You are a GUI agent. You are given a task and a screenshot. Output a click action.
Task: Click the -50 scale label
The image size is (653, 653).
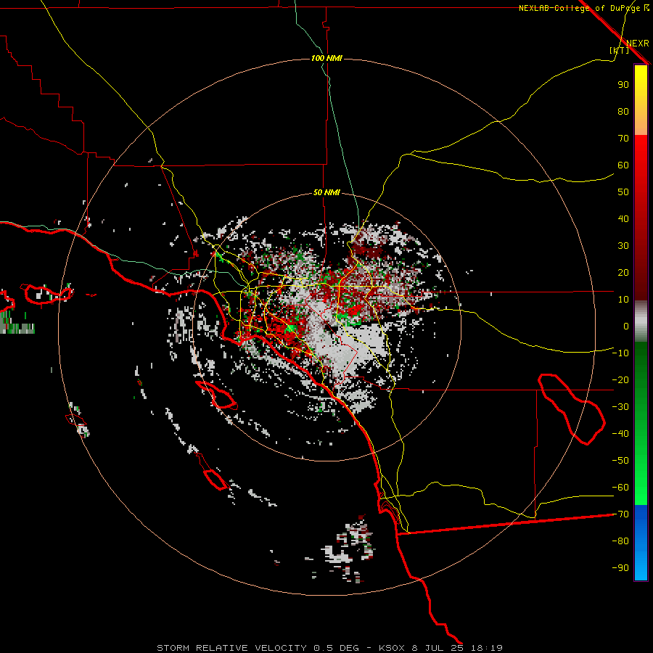click(x=620, y=461)
